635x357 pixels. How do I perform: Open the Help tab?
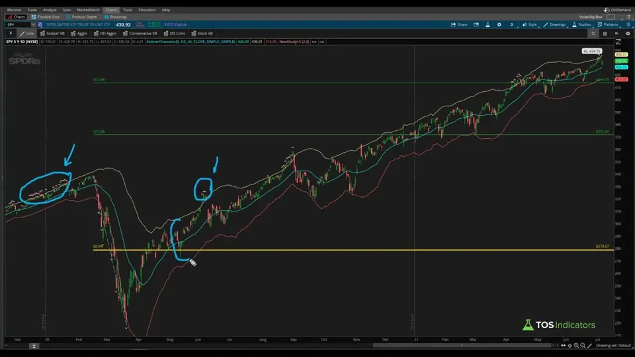coord(166,10)
